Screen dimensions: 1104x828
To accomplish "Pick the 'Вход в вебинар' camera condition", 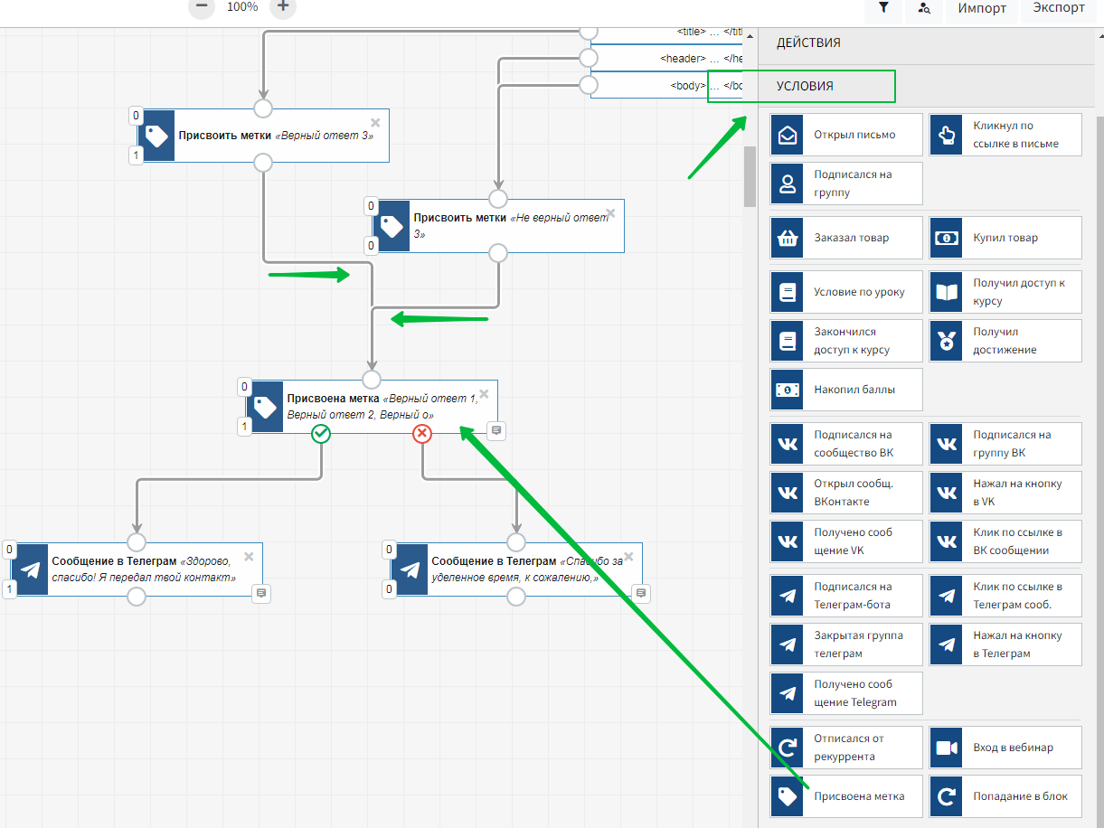I will point(1005,748).
